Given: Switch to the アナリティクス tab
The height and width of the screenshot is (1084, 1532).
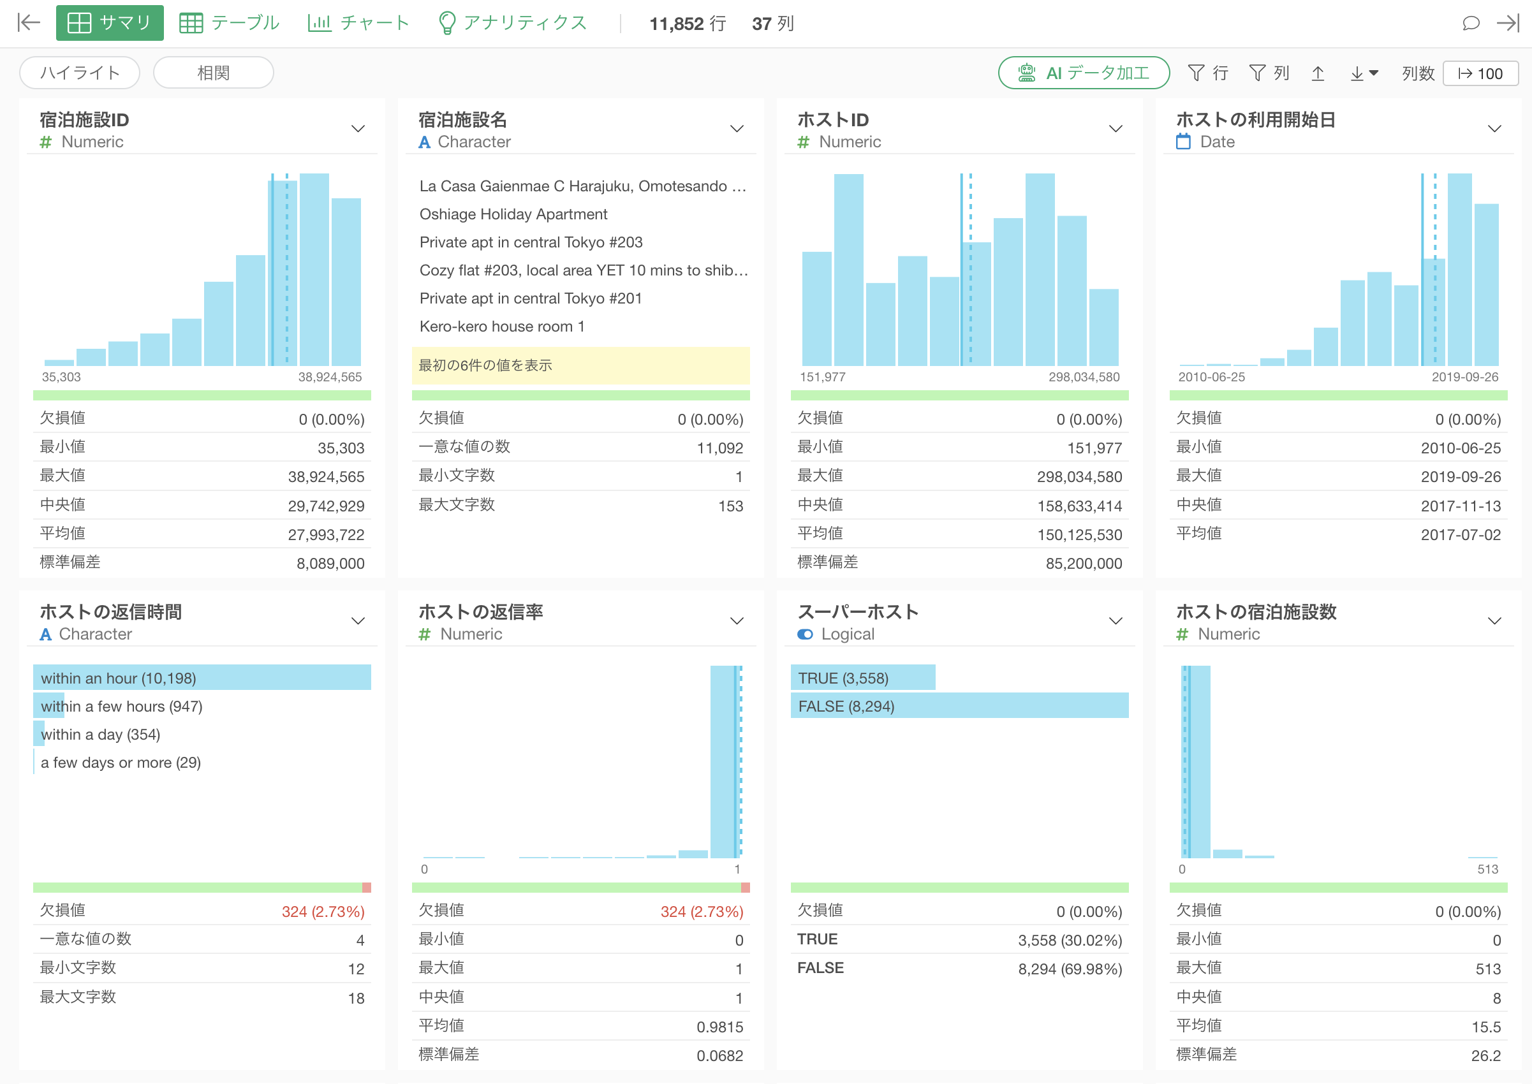Looking at the screenshot, I should pos(513,23).
